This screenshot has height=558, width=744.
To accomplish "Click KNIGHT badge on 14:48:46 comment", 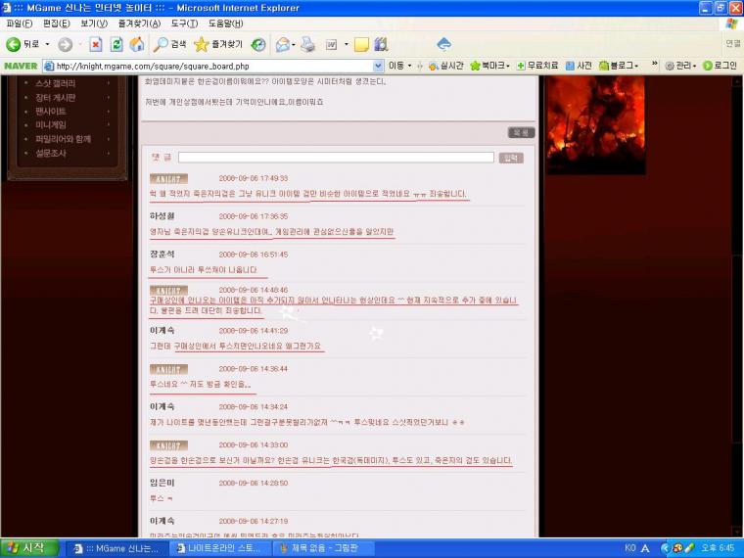I will click(x=168, y=290).
